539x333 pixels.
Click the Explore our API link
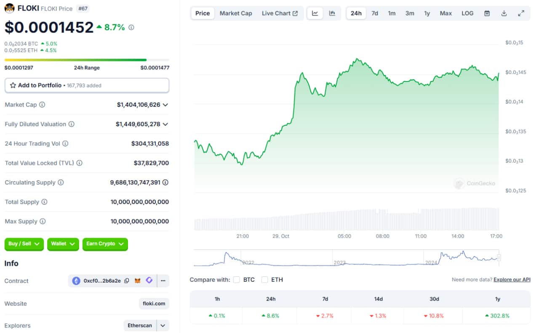coord(512,280)
